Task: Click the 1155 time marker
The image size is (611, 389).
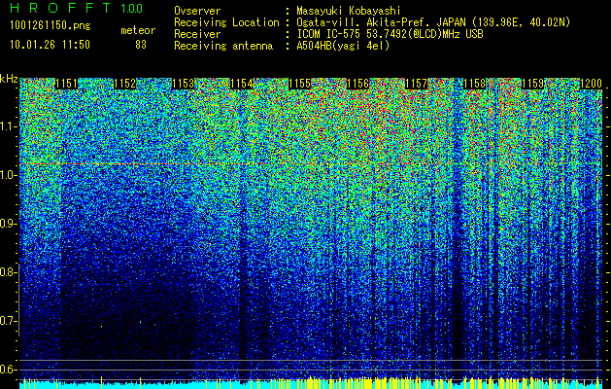Action: (x=299, y=84)
